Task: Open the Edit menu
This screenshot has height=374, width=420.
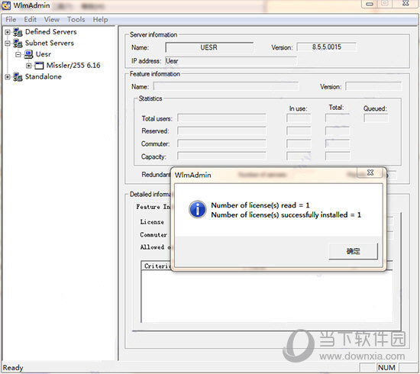Action: (x=30, y=20)
